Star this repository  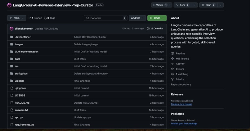[x=208, y=5]
